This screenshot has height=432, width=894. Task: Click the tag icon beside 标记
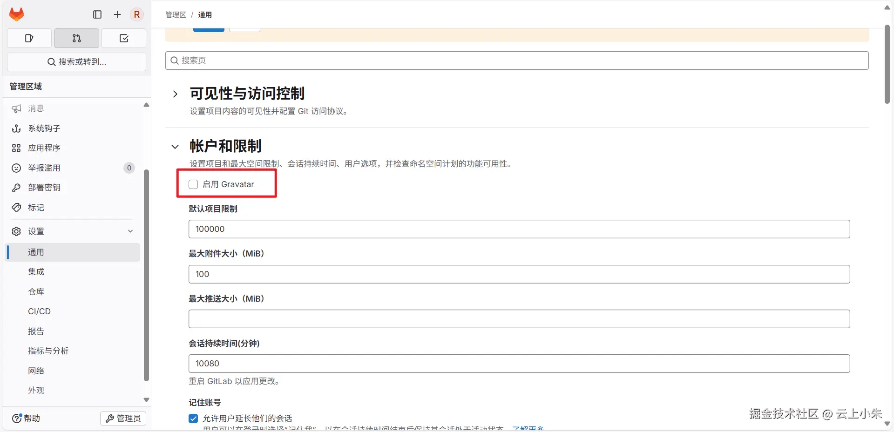click(16, 208)
